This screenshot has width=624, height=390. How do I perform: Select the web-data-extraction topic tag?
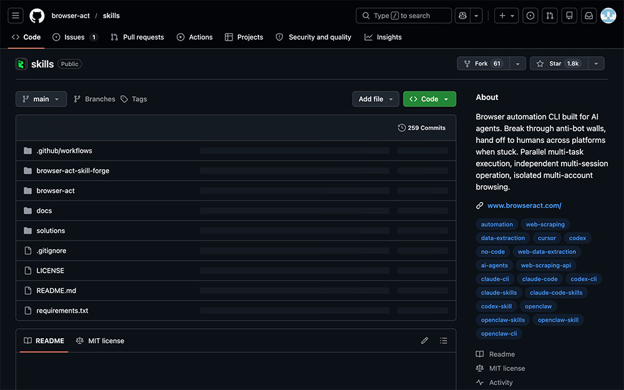(547, 251)
